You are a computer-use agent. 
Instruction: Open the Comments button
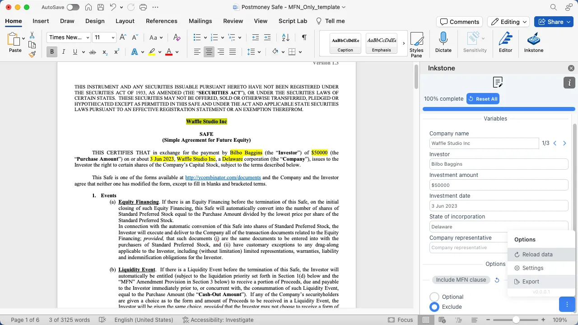click(459, 22)
